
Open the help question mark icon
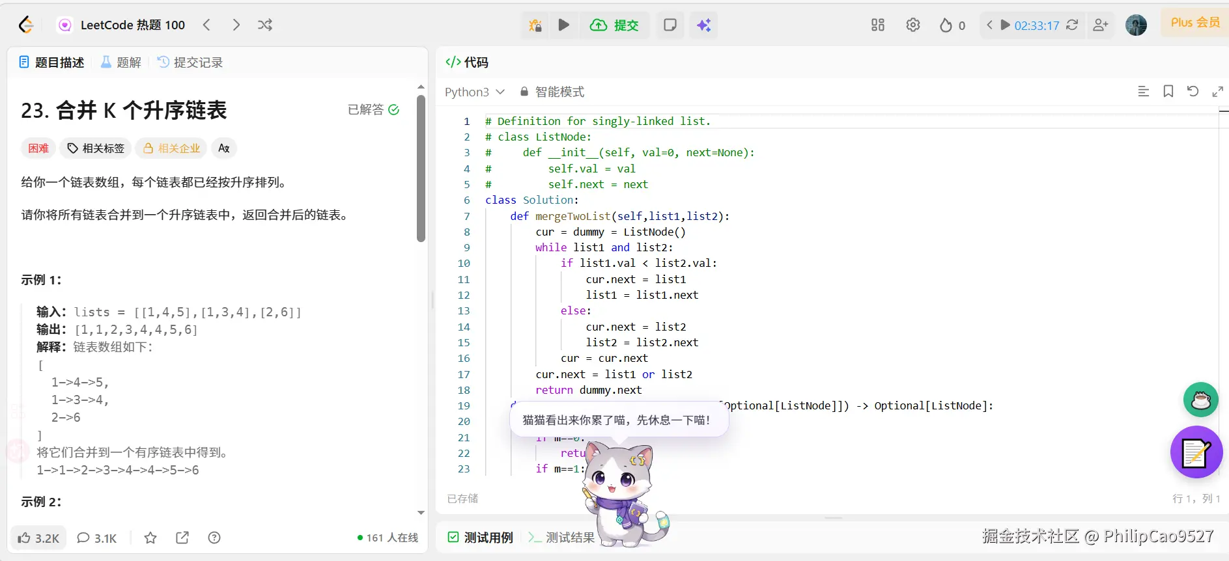pyautogui.click(x=214, y=538)
